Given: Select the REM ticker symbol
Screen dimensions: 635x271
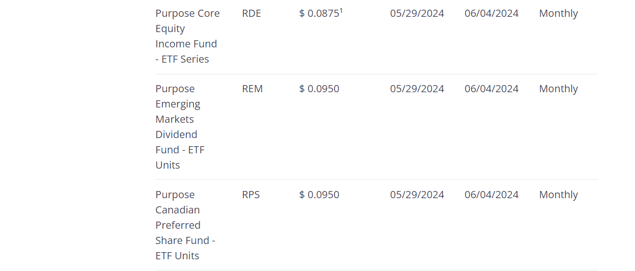Looking at the screenshot, I should (x=253, y=89).
